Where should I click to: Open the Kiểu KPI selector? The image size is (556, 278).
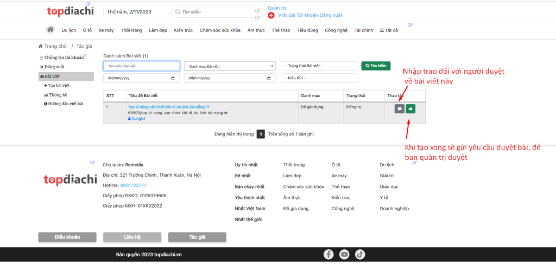[319, 78]
